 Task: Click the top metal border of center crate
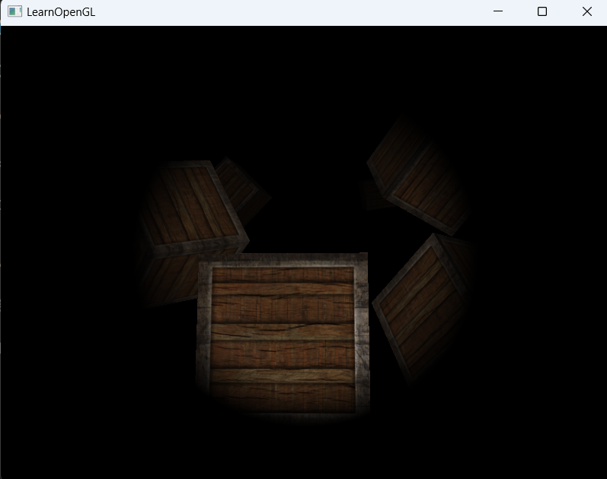[x=283, y=260]
